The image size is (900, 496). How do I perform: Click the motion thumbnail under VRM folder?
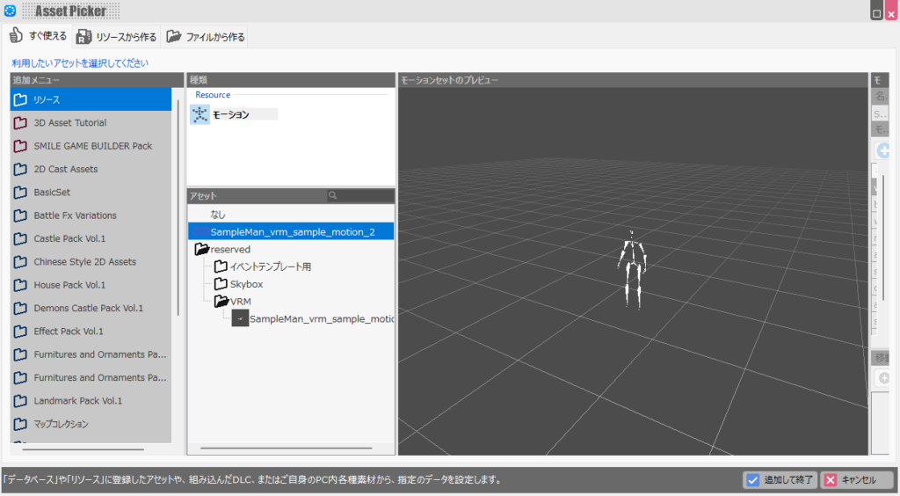click(240, 318)
